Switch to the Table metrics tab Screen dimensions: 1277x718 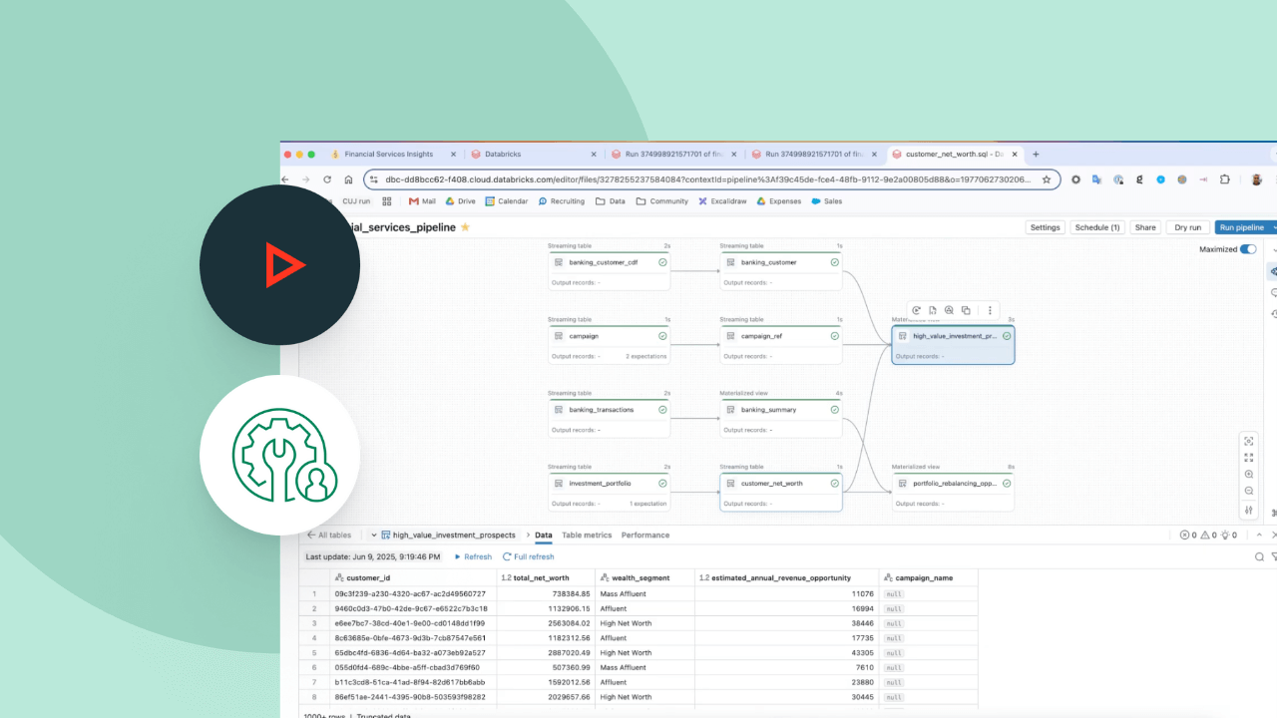point(587,536)
